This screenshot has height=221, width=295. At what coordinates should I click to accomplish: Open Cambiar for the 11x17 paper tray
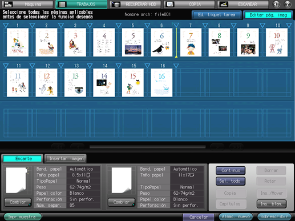[122, 202]
